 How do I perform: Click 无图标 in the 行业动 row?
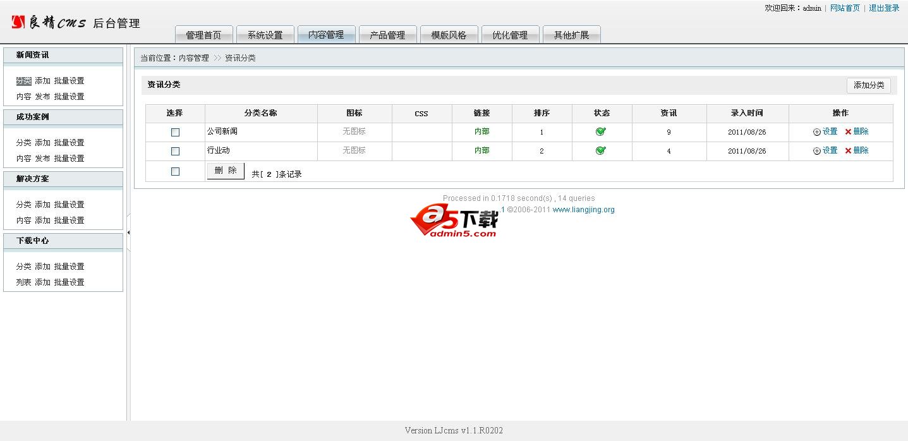coord(354,150)
